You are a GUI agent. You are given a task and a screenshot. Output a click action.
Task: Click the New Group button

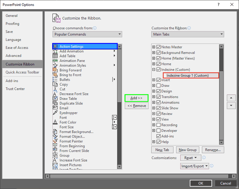click(188, 150)
